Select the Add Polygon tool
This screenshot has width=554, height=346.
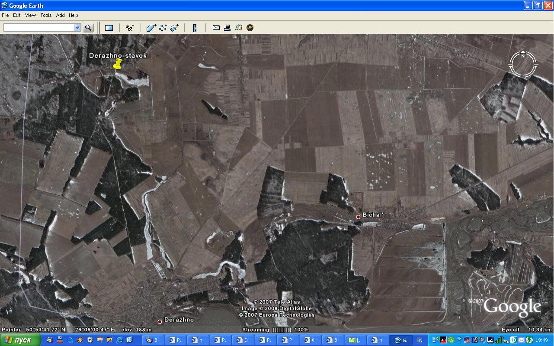151,28
